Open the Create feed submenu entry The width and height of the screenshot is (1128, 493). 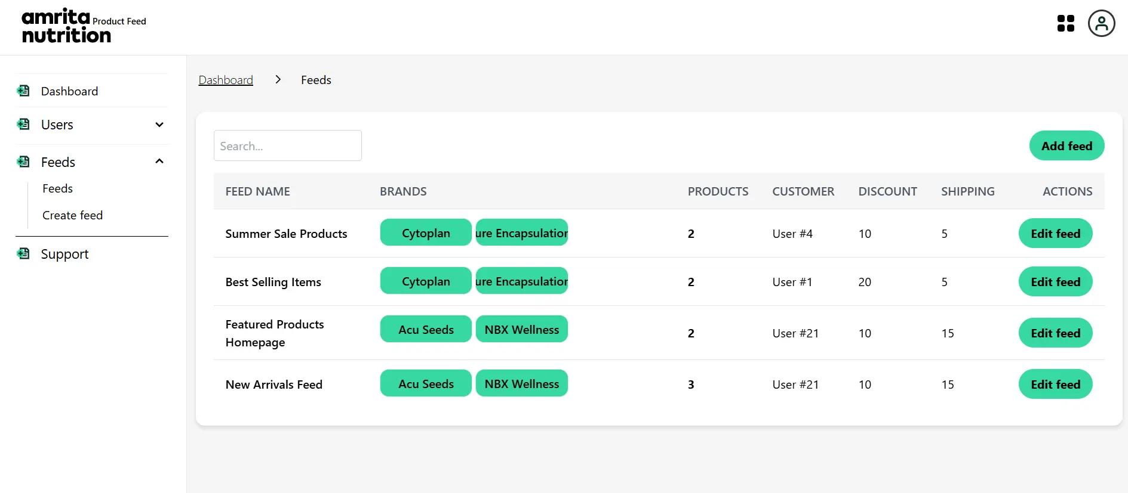72,215
